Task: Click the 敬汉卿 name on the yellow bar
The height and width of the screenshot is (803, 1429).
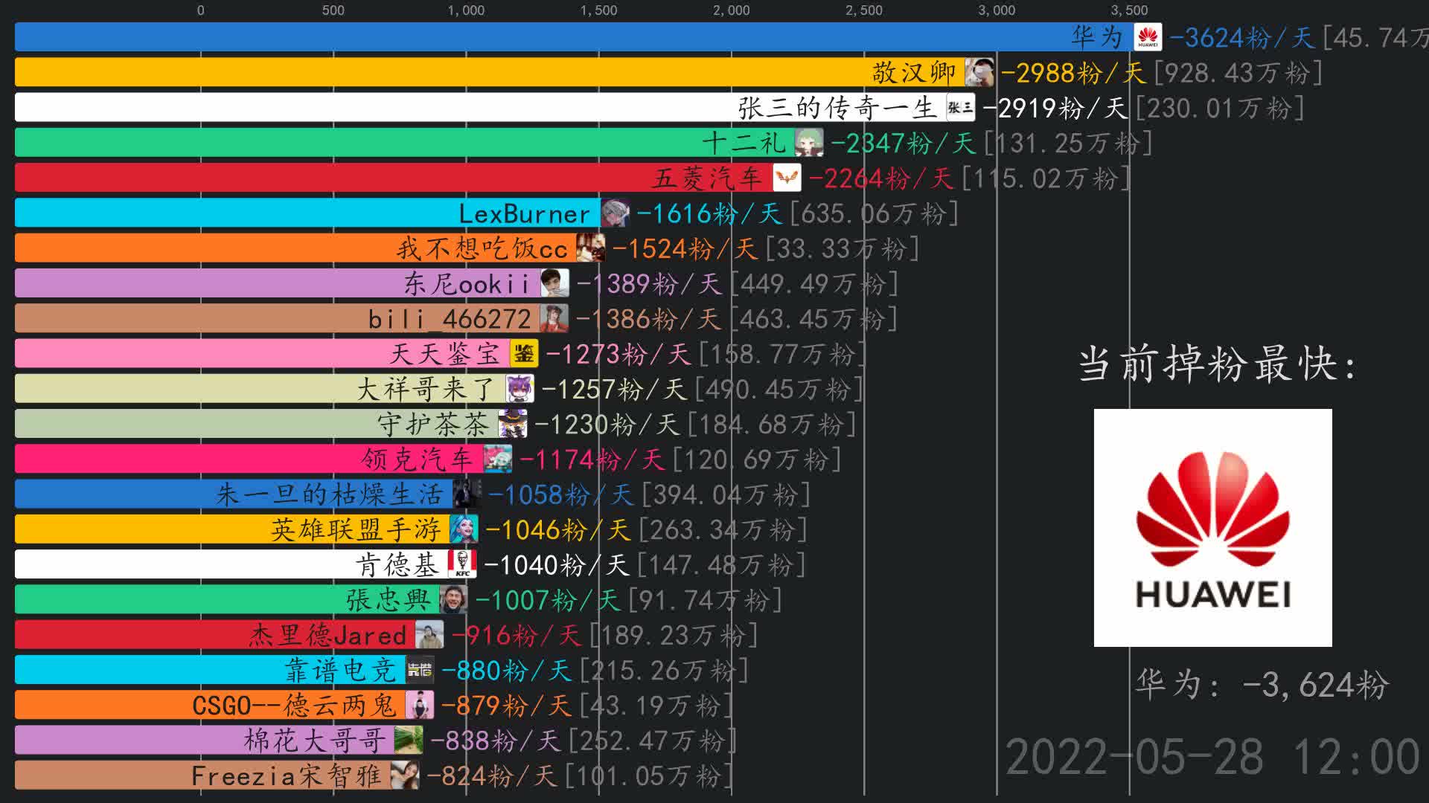Action: (x=914, y=72)
